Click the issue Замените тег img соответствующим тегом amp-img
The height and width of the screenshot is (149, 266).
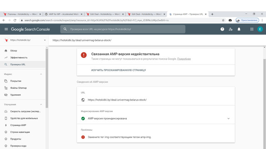point(119,137)
